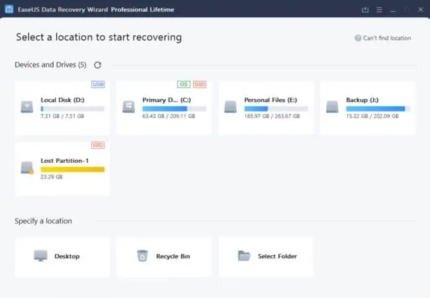This screenshot has width=430, height=298.
Task: Click the yellow Lost Partition-1 usage bar
Action: [x=72, y=169]
